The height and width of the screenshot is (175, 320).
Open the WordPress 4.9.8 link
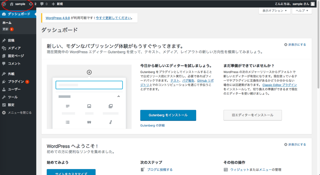[58, 18]
